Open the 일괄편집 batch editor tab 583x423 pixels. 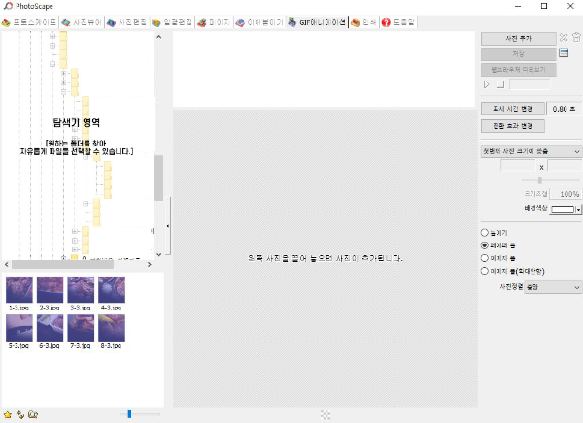click(x=172, y=22)
